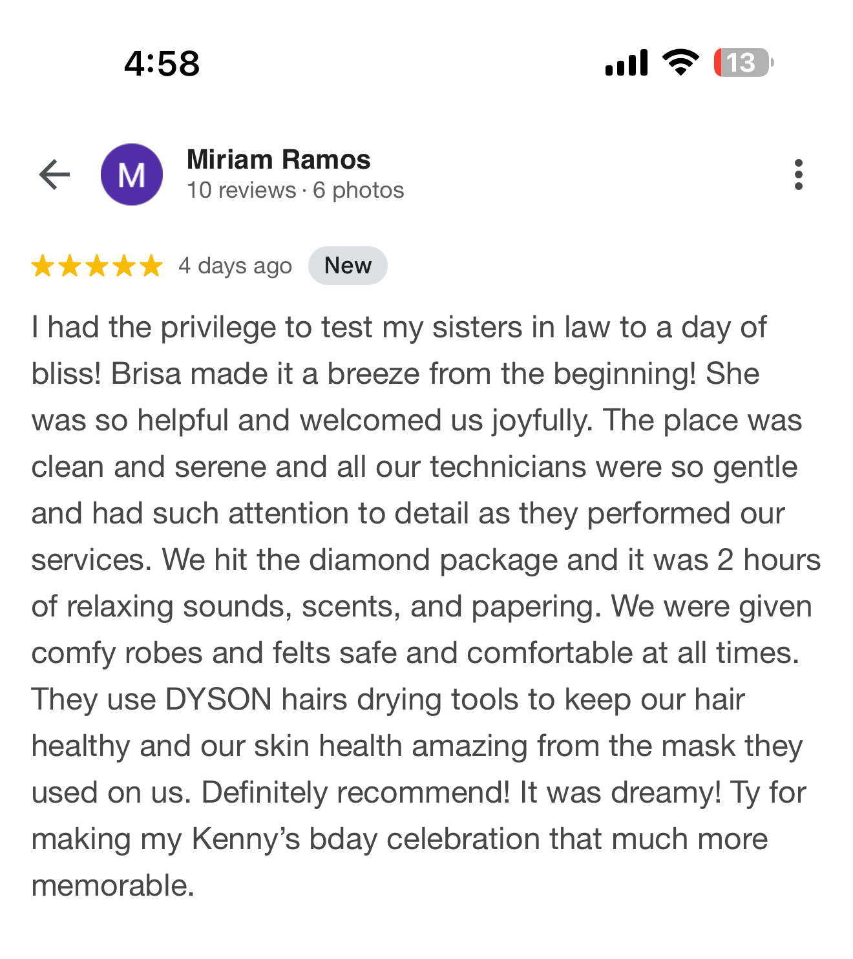Click the word DYSON in the review
This screenshot has height=959, width=853.
click(218, 699)
